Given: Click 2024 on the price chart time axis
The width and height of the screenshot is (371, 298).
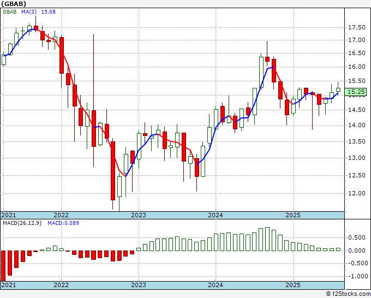Looking at the screenshot, I should [x=216, y=215].
